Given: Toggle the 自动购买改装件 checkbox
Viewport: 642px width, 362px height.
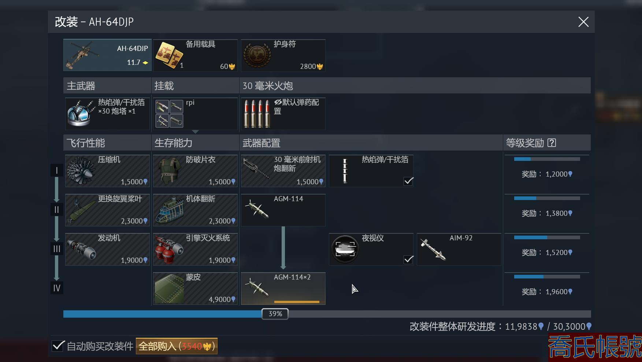Looking at the screenshot, I should (58, 346).
